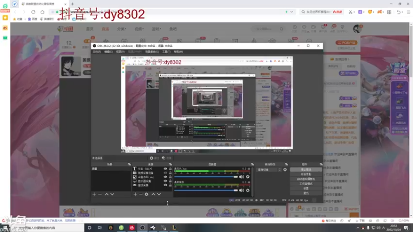Image resolution: width=413 pixels, height=232 pixels.
Task: Expand the 视频 dropdown on Douyu nav
Action: 139,29
